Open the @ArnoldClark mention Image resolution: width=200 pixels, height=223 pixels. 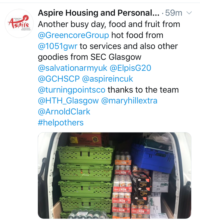click(x=64, y=111)
